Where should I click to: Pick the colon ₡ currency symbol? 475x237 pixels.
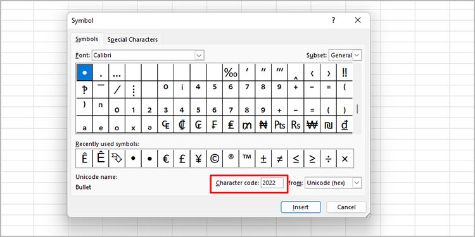point(182,125)
